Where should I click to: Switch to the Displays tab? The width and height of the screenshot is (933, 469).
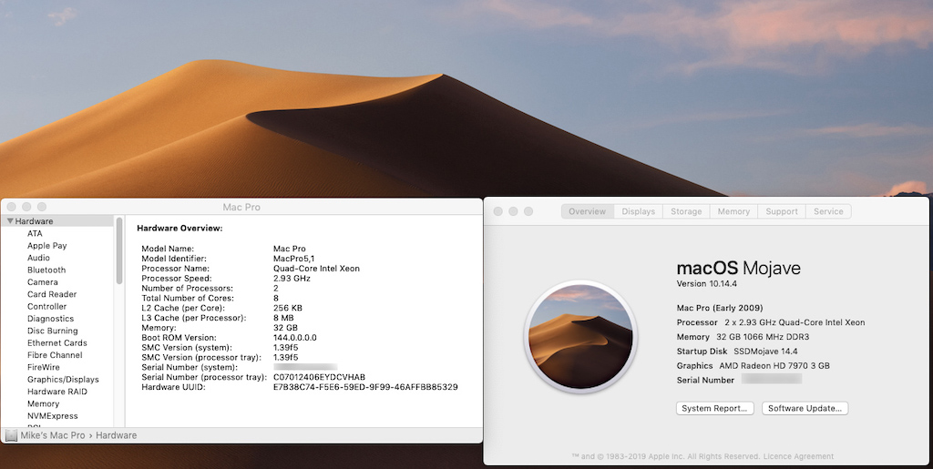[x=639, y=211]
